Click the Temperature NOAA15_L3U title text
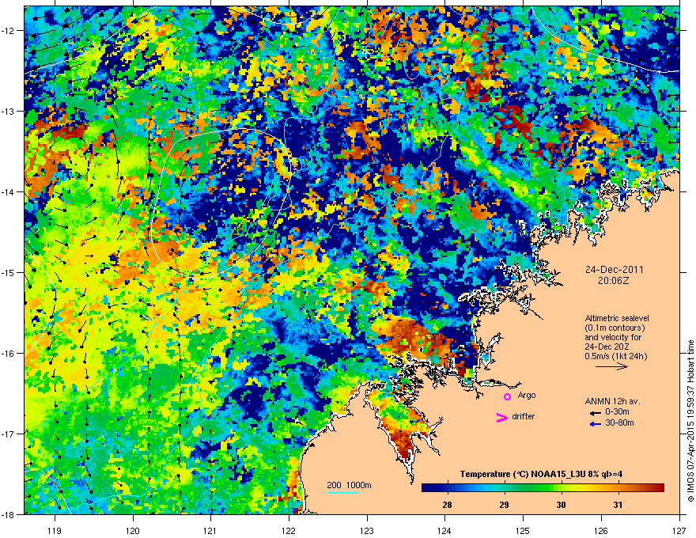 tap(541, 474)
